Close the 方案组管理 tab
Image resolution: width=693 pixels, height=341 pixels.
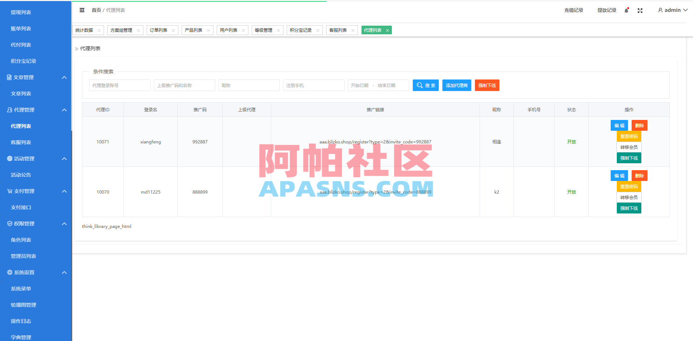pos(138,30)
